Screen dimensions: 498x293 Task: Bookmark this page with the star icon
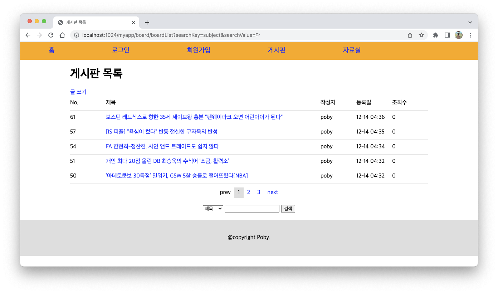[x=421, y=35]
